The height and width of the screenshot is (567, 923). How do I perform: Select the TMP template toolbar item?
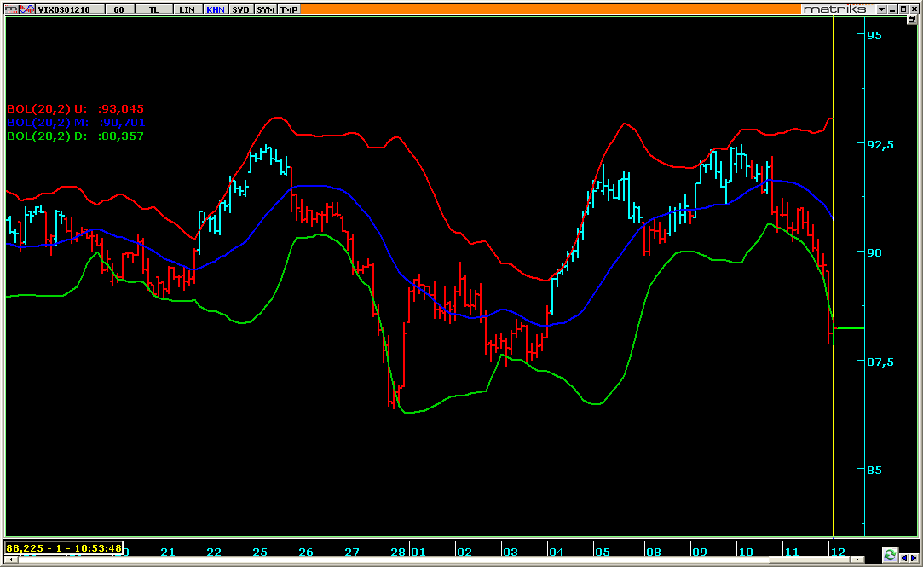pos(289,9)
